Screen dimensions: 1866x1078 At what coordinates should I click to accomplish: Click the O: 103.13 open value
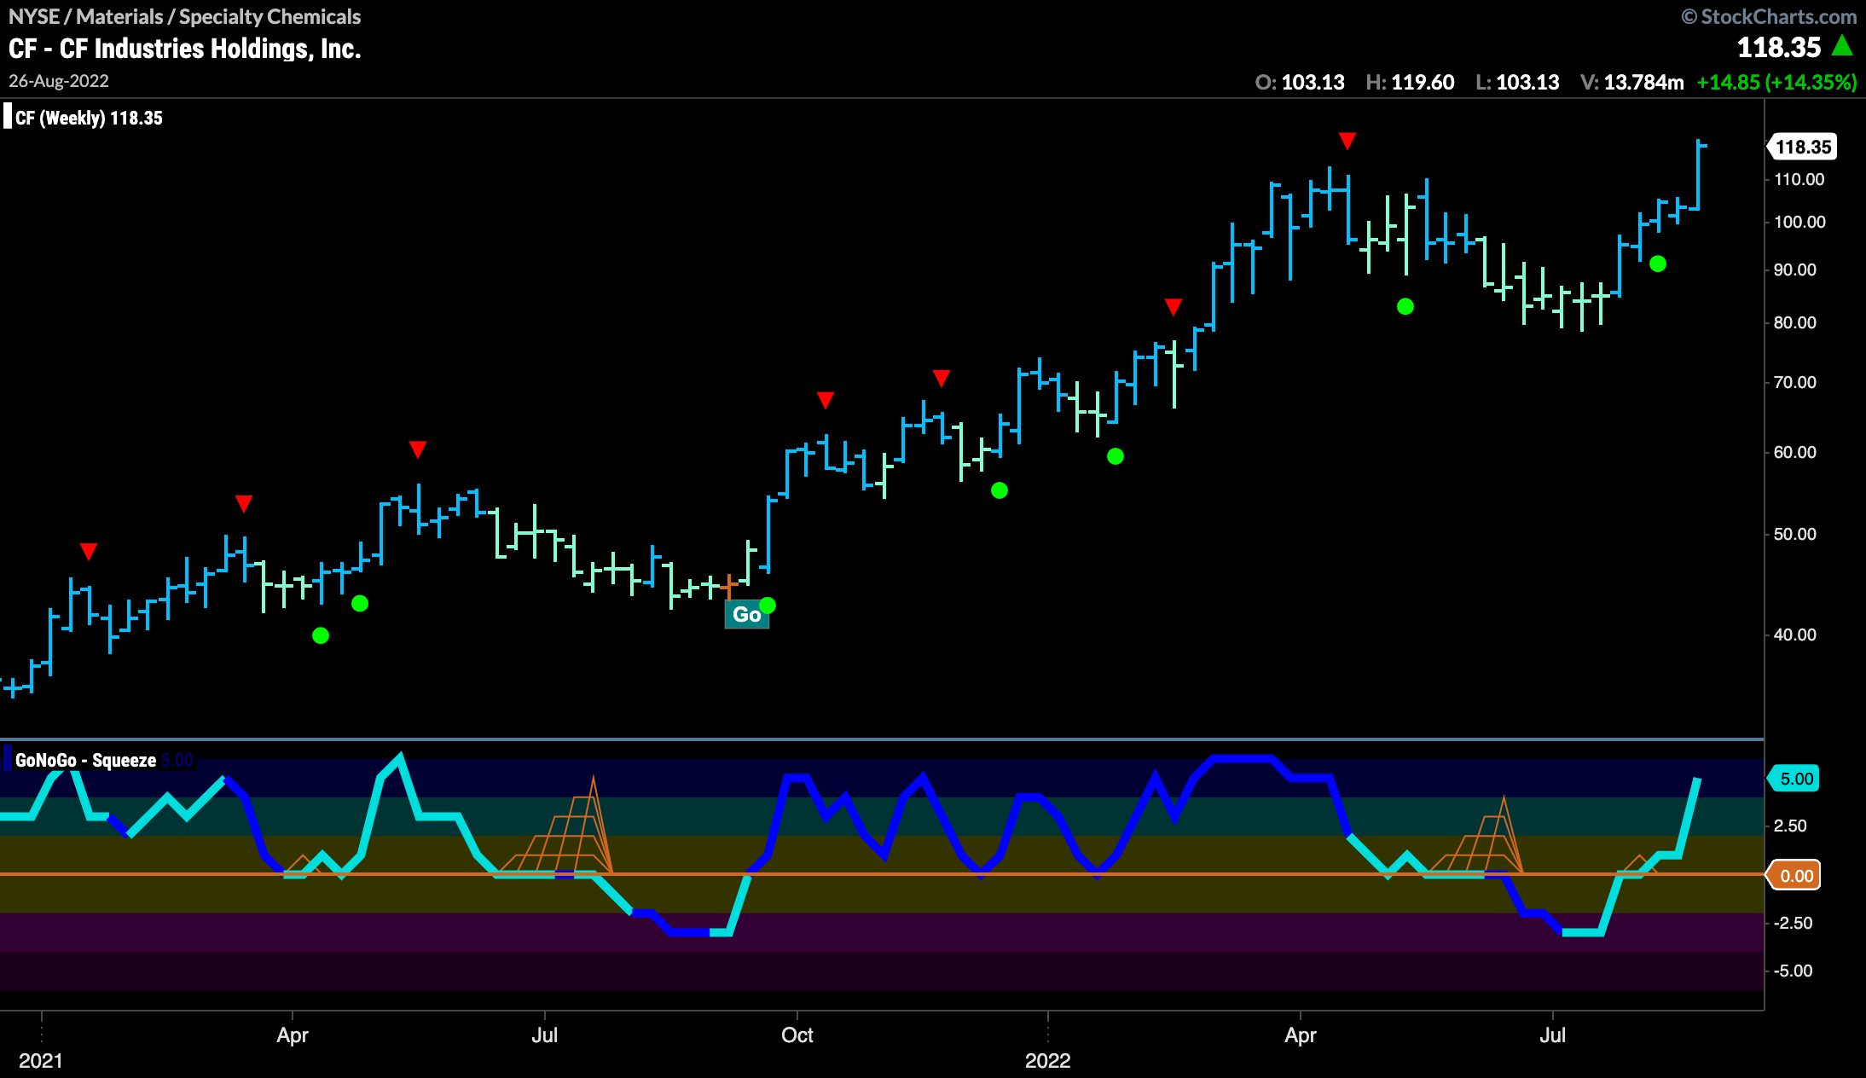1300,83
